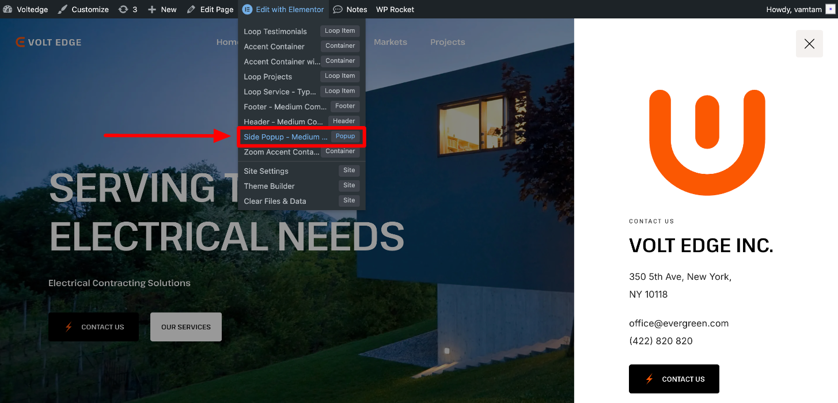Open pending updates showing 3
Image resolution: width=838 pixels, height=403 pixels.
pyautogui.click(x=128, y=9)
